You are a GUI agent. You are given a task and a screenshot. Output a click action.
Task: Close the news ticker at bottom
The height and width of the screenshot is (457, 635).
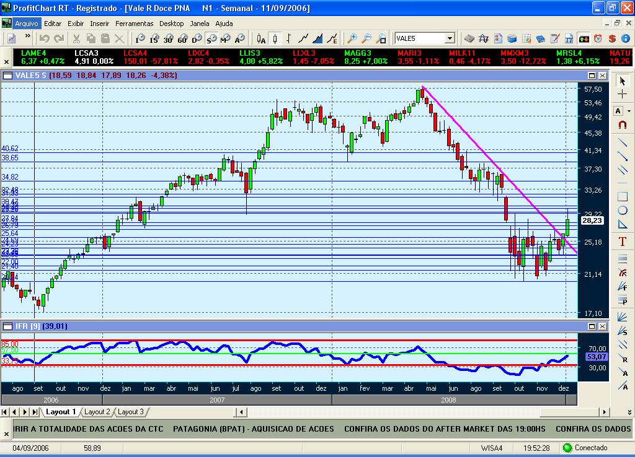(6, 434)
